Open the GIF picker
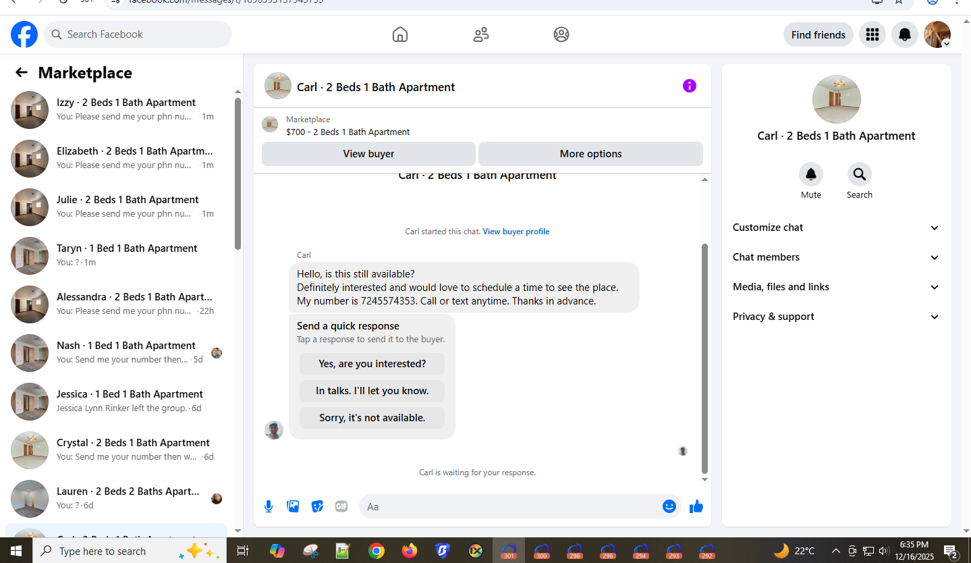Screen dimensions: 971x563 (341, 506)
